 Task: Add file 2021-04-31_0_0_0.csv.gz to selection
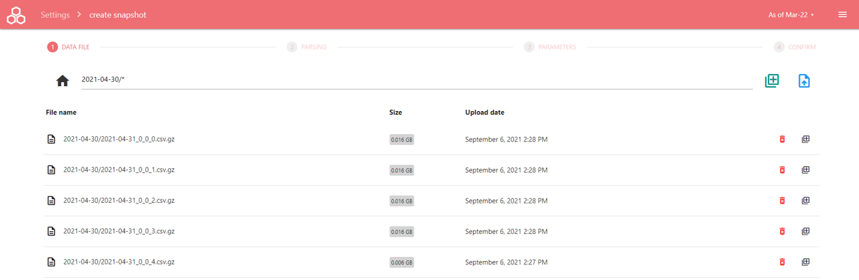[x=805, y=140]
